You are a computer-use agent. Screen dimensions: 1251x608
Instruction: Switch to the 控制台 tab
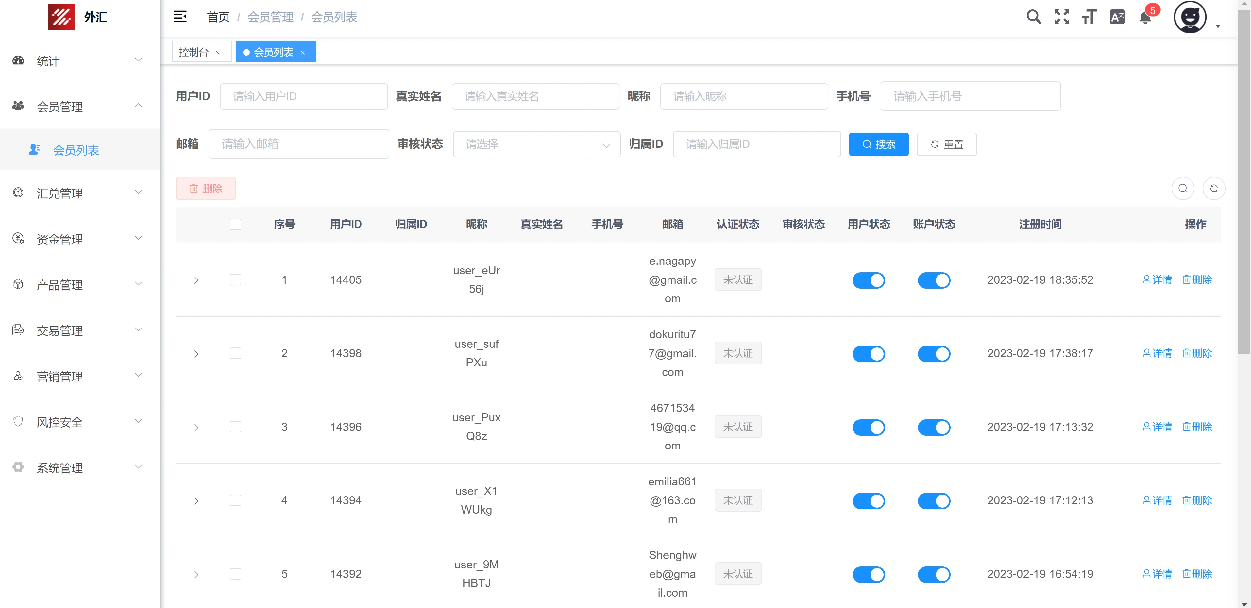point(194,52)
